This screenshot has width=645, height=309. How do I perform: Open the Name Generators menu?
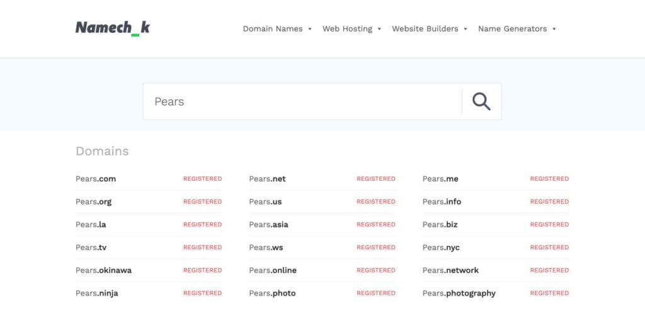pyautogui.click(x=517, y=29)
